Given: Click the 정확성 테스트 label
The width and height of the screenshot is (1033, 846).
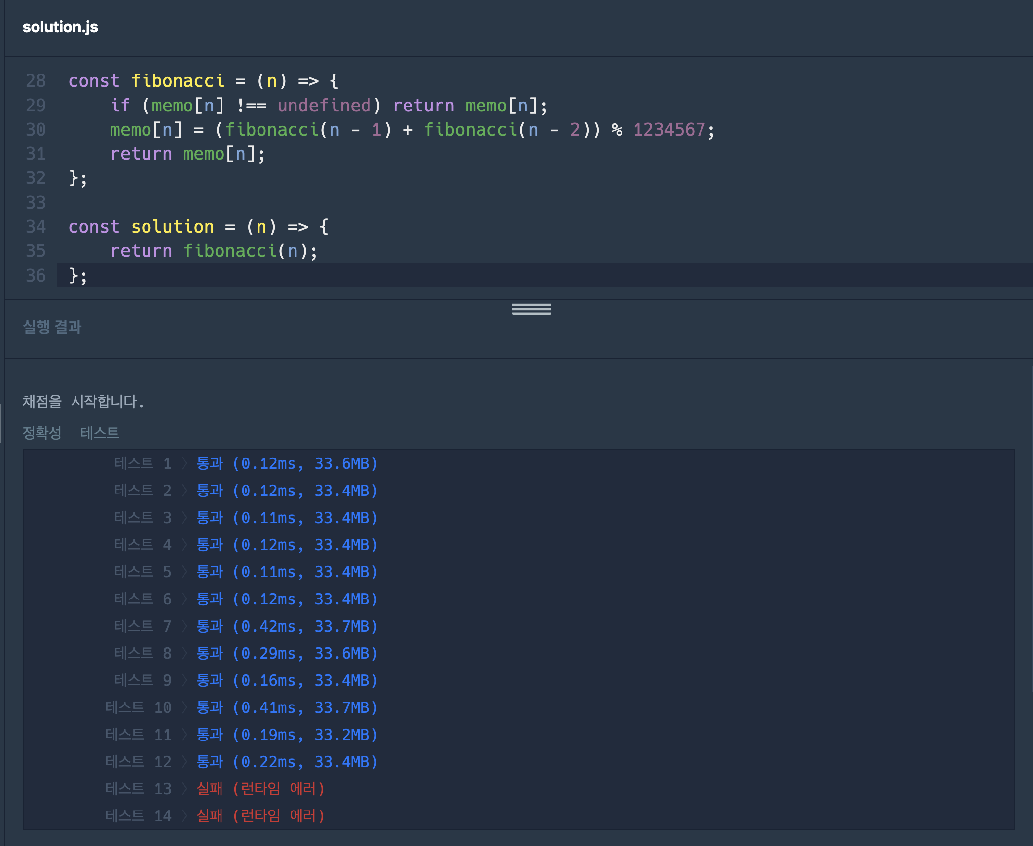Looking at the screenshot, I should (71, 433).
